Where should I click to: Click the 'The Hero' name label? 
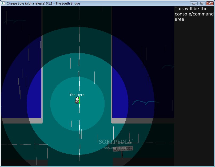click(x=77, y=95)
